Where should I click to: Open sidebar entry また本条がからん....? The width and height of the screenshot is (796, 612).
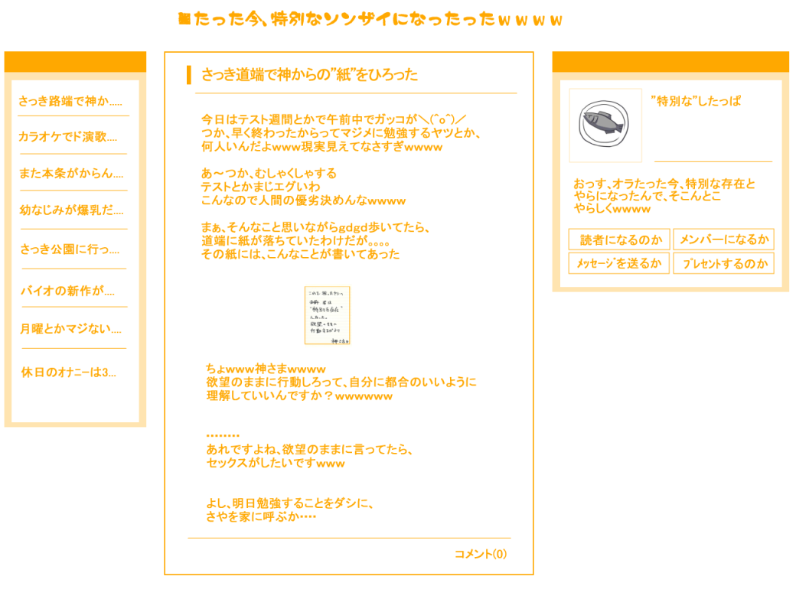tap(71, 174)
